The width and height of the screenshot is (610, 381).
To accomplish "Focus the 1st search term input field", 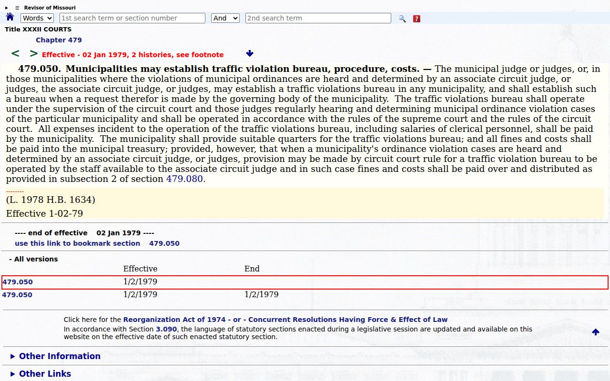I will [132, 18].
